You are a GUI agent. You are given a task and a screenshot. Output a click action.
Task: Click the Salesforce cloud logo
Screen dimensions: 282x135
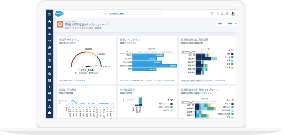(x=59, y=14)
